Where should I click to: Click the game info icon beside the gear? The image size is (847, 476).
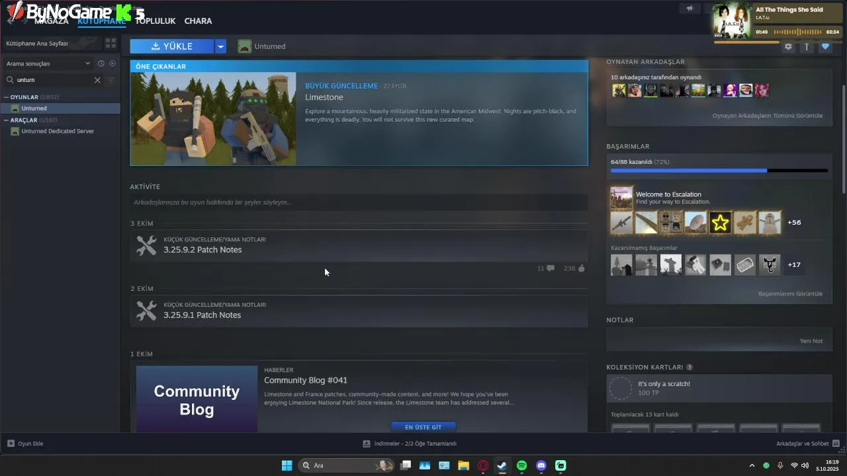(807, 47)
